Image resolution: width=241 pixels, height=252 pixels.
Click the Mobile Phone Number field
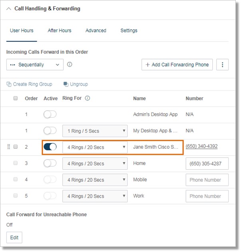[207, 180]
